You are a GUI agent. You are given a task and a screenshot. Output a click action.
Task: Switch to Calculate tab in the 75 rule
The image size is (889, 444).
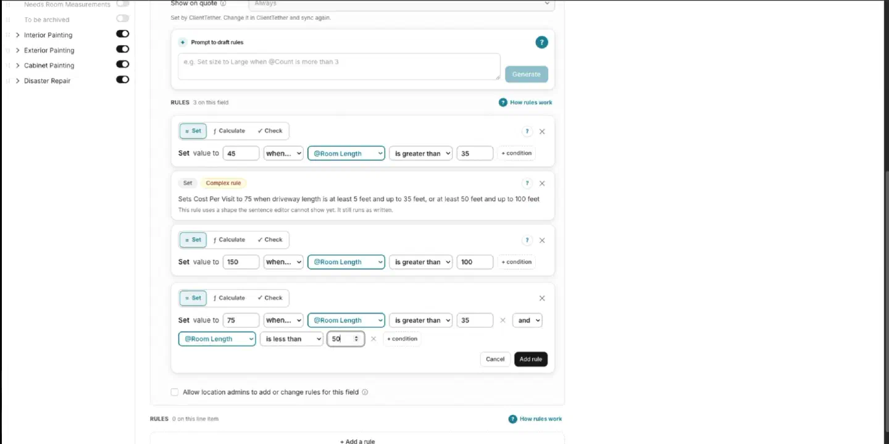[x=229, y=298]
